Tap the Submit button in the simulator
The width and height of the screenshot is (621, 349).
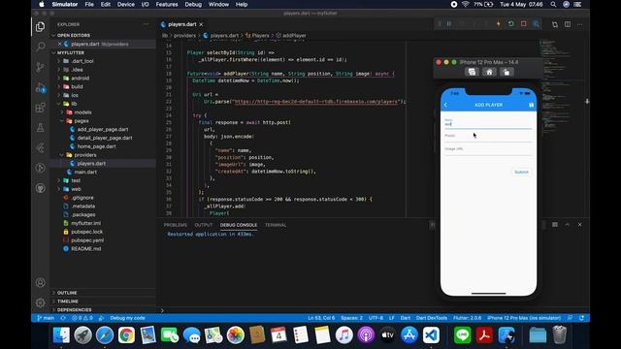click(521, 173)
